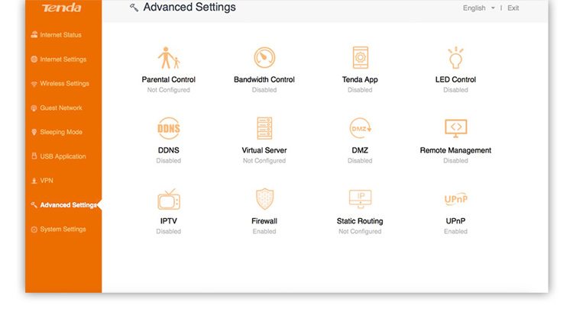Image resolution: width=573 pixels, height=318 pixels.
Task: Open the DMZ icon
Action: 360,128
